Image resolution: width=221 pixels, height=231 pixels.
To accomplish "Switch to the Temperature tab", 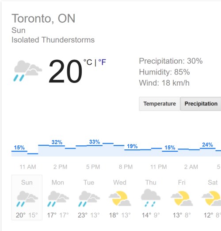I will point(160,104).
